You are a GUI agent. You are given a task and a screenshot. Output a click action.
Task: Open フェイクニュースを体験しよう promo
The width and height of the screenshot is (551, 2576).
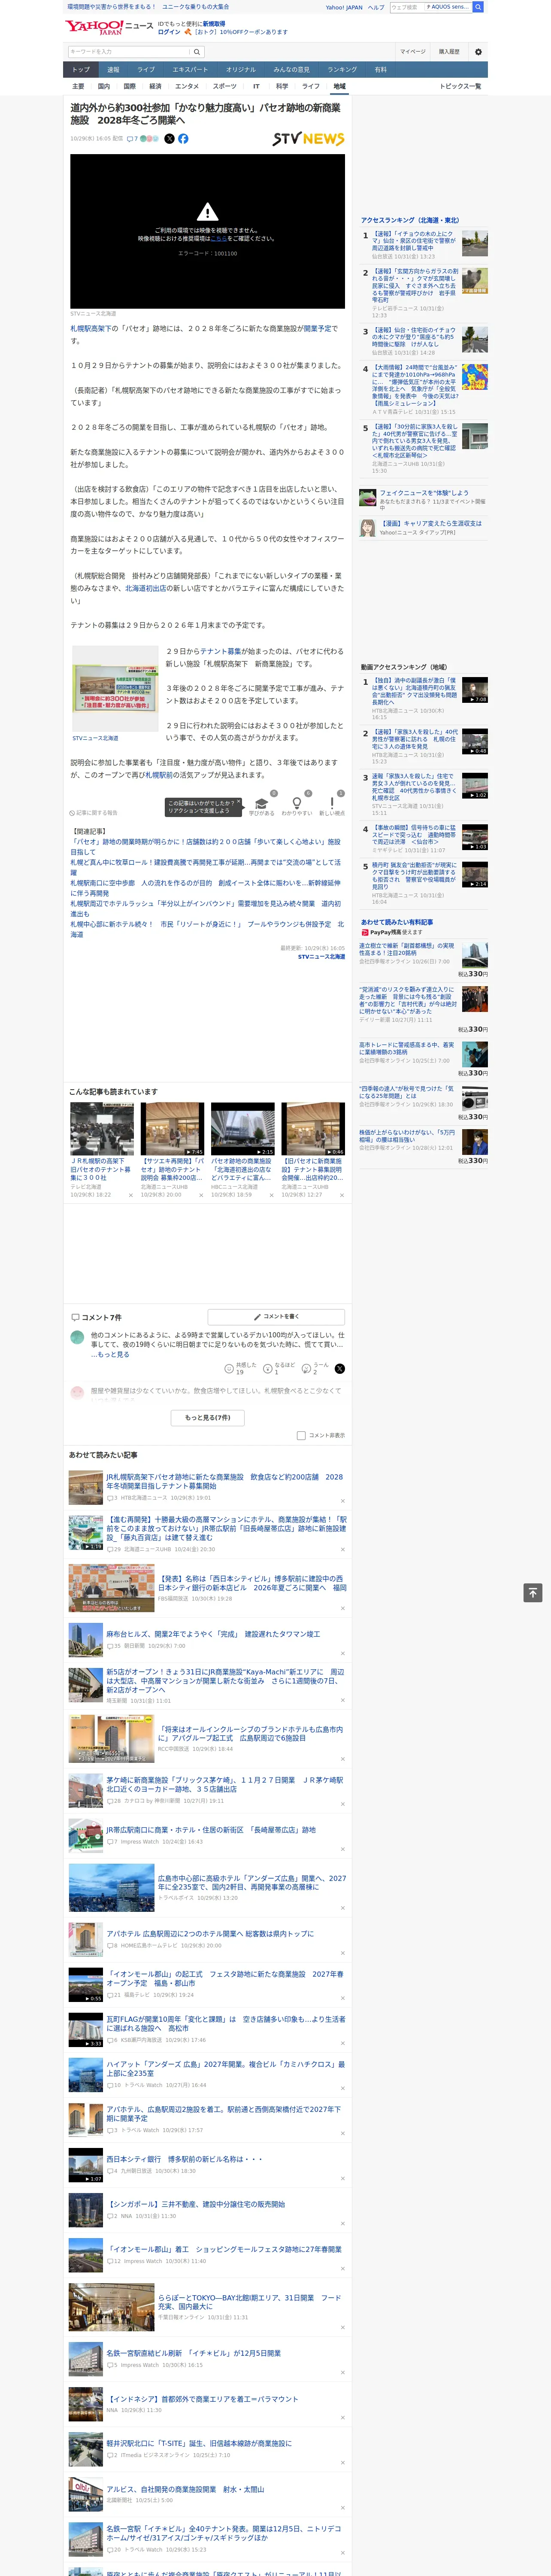[424, 493]
